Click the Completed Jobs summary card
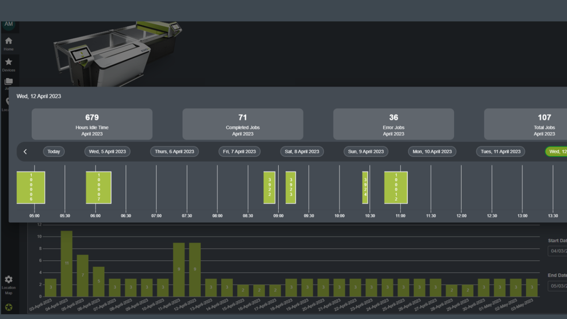567x319 pixels. [x=242, y=124]
